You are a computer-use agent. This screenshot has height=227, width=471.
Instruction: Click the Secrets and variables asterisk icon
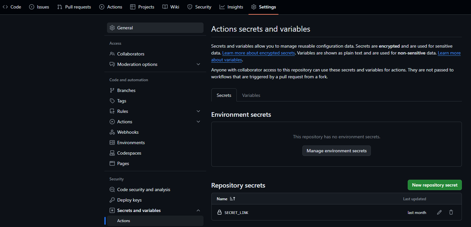coord(112,210)
